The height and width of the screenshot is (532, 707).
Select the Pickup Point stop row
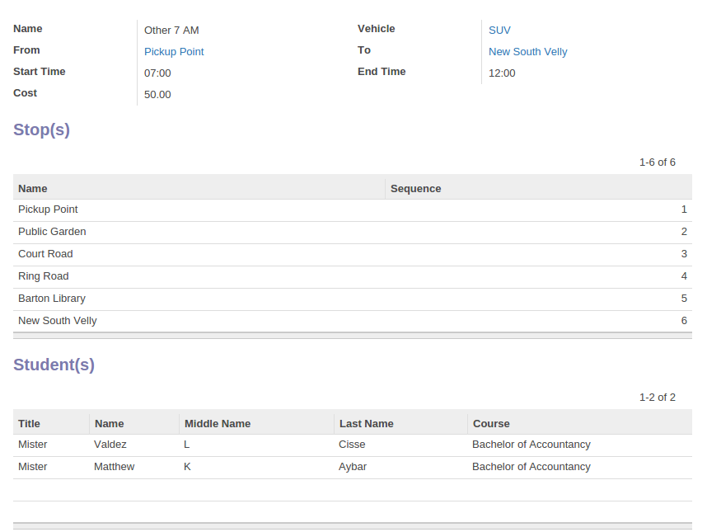[x=353, y=210]
